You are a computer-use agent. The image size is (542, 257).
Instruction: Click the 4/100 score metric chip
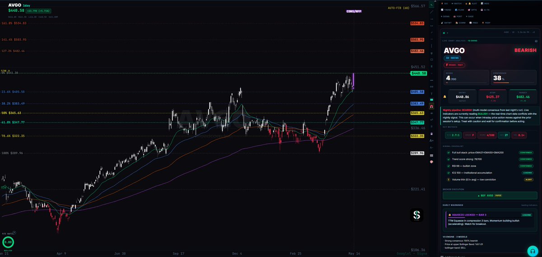click(x=487, y=136)
